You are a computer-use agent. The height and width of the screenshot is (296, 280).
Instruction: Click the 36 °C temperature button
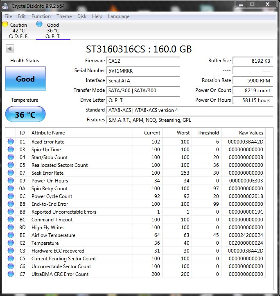click(x=25, y=114)
